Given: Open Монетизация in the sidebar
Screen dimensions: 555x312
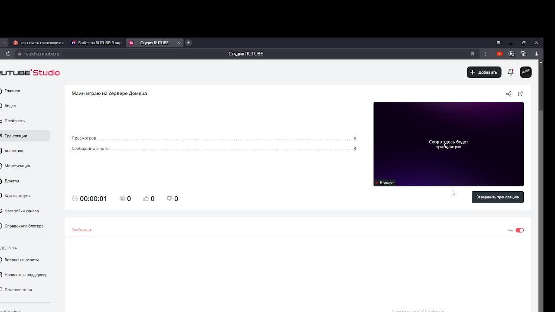Looking at the screenshot, I should tap(17, 166).
